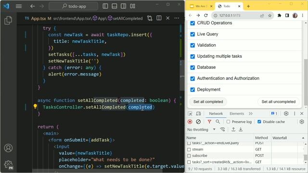Toggle primary side bar layout icon

(105, 6)
